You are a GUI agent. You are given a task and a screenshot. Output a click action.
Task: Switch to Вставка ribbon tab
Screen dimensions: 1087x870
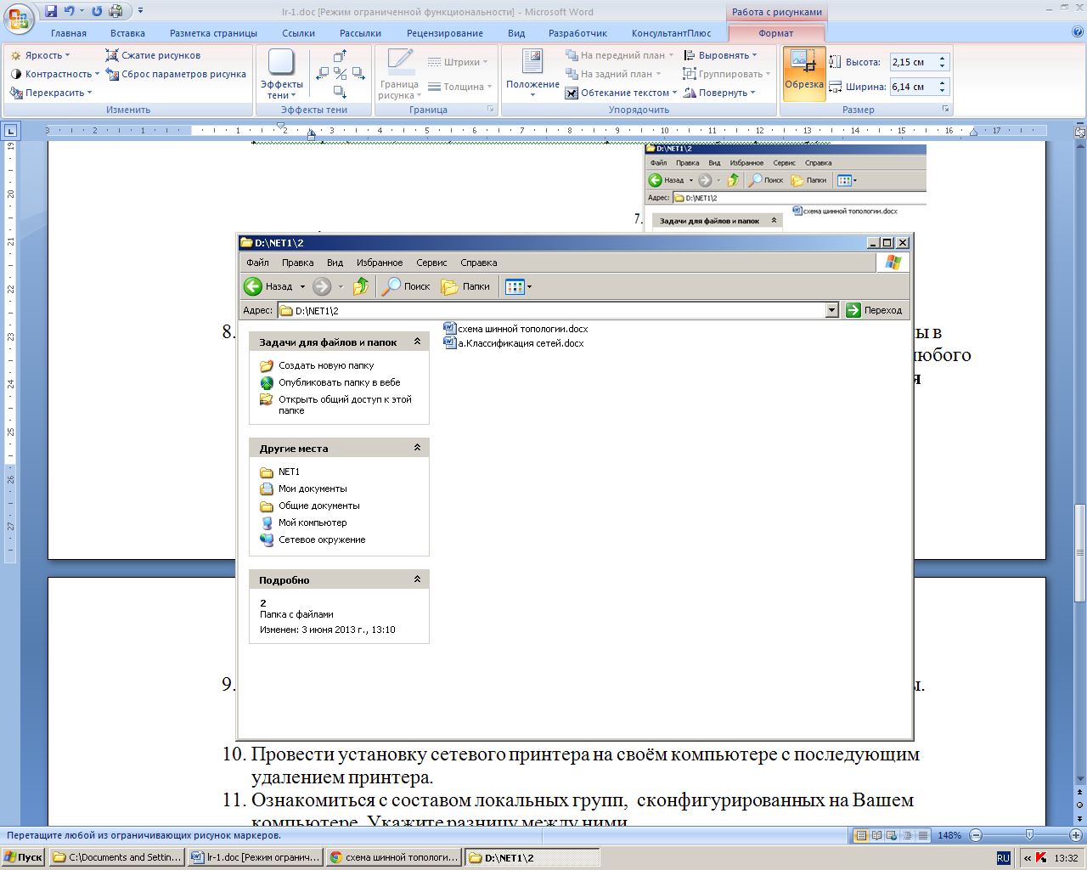point(127,33)
